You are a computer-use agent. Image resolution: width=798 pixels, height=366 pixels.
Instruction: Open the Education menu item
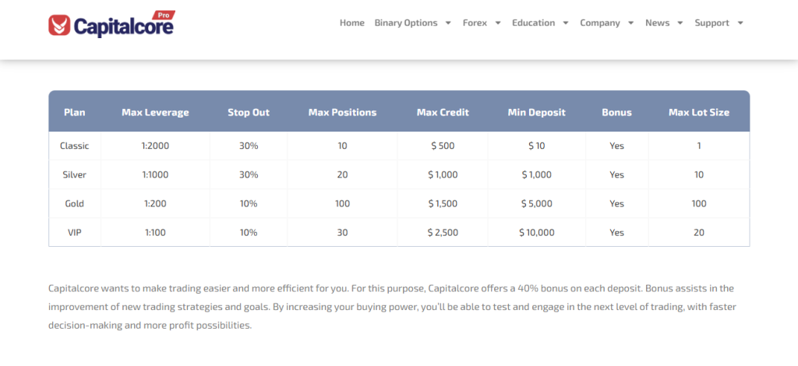pyautogui.click(x=534, y=23)
